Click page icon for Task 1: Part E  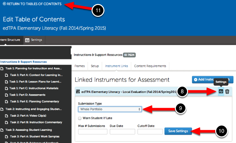click(7, 101)
